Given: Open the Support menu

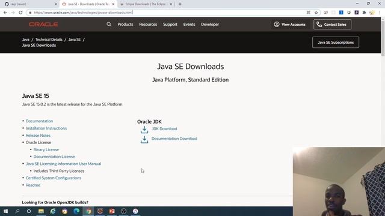Looking at the screenshot, I should 170,24.
